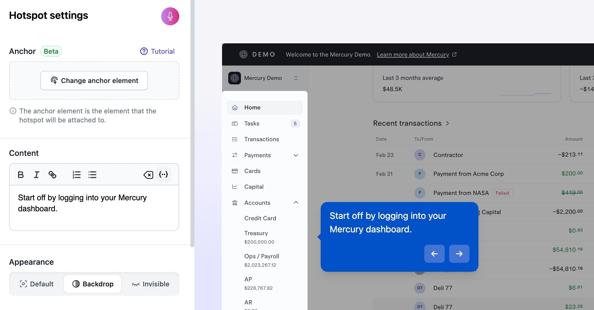The height and width of the screenshot is (310, 594).
Task: Click the Deli 77 row with $6.91
Action: point(483,288)
